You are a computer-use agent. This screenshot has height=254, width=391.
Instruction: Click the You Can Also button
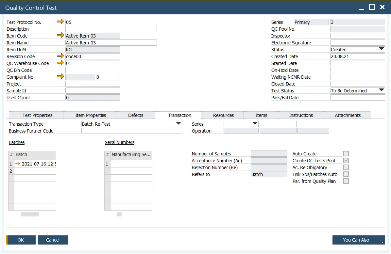click(358, 240)
